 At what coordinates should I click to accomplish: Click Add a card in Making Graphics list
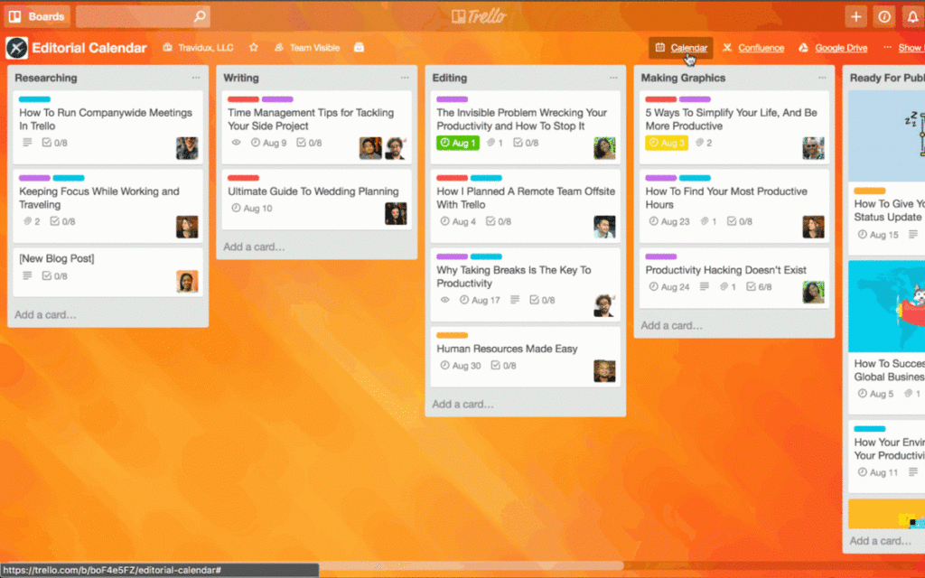pyautogui.click(x=672, y=325)
